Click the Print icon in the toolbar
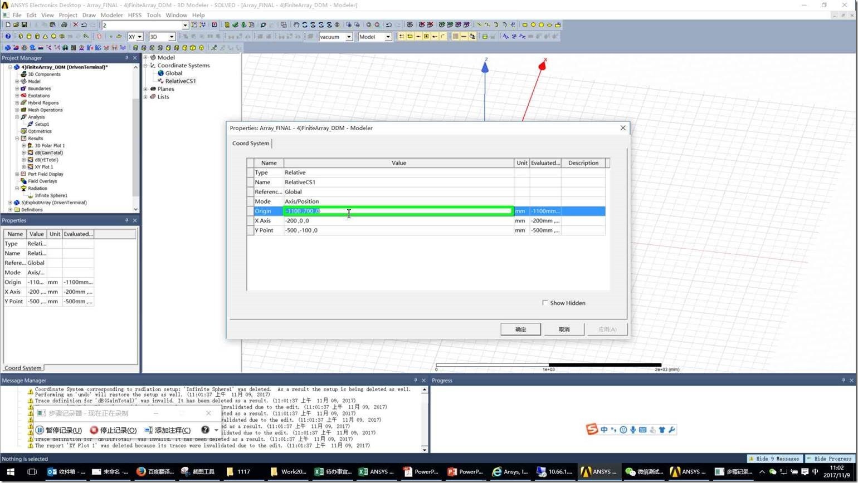Image resolution: width=858 pixels, height=483 pixels. coord(64,25)
